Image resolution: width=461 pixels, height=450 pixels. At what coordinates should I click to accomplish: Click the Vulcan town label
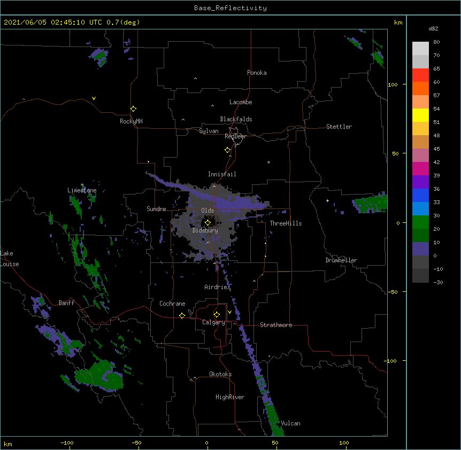(x=290, y=423)
